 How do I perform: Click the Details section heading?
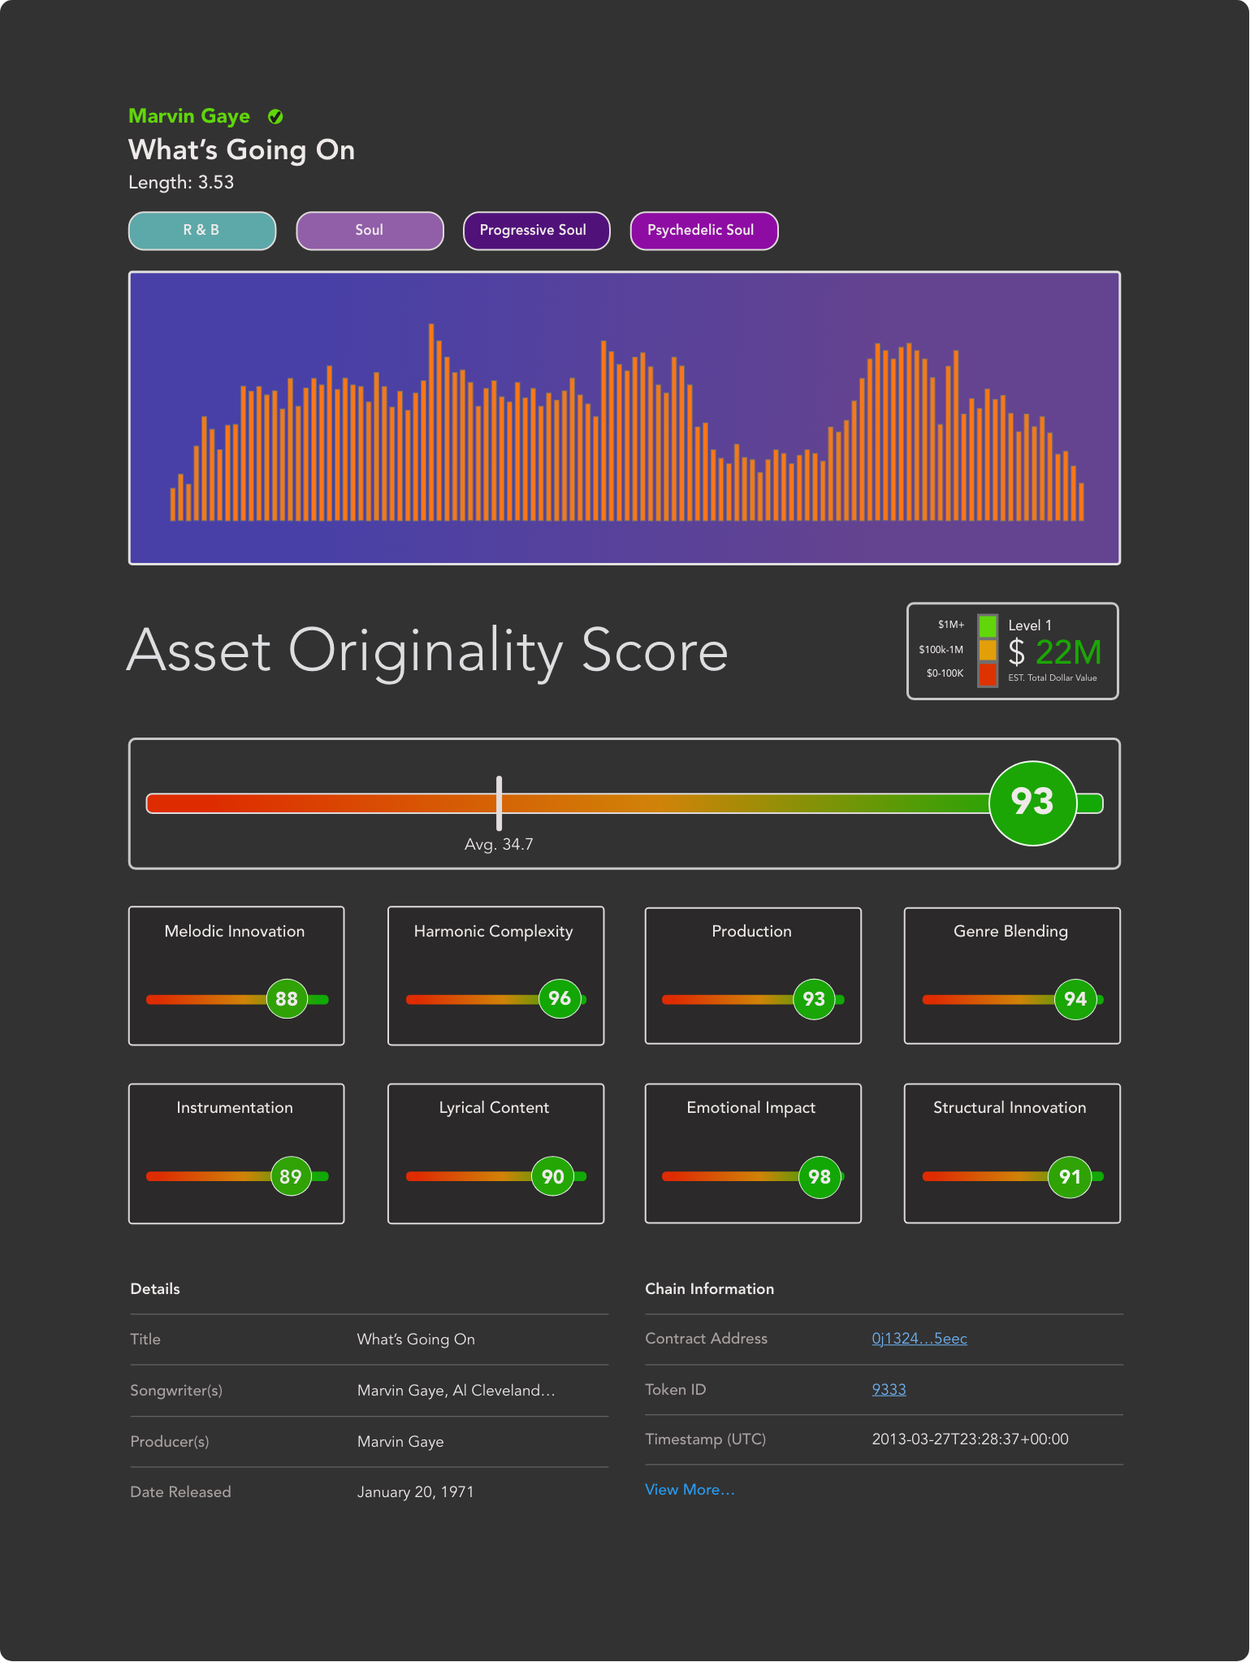(x=155, y=1289)
